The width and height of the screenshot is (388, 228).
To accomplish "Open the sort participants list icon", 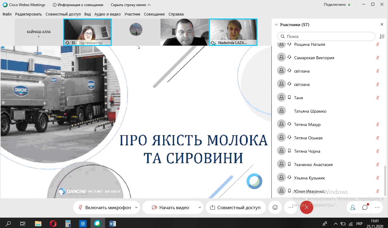I will (382, 36).
